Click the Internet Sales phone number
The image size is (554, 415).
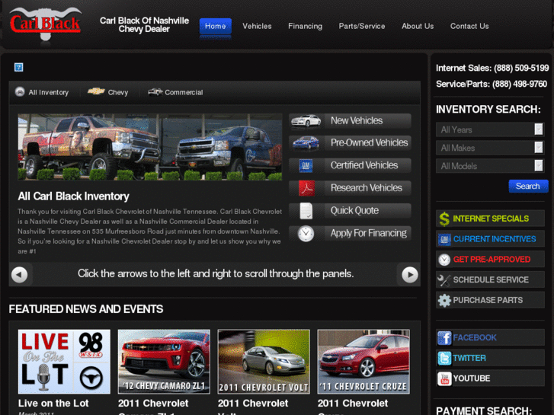click(521, 69)
